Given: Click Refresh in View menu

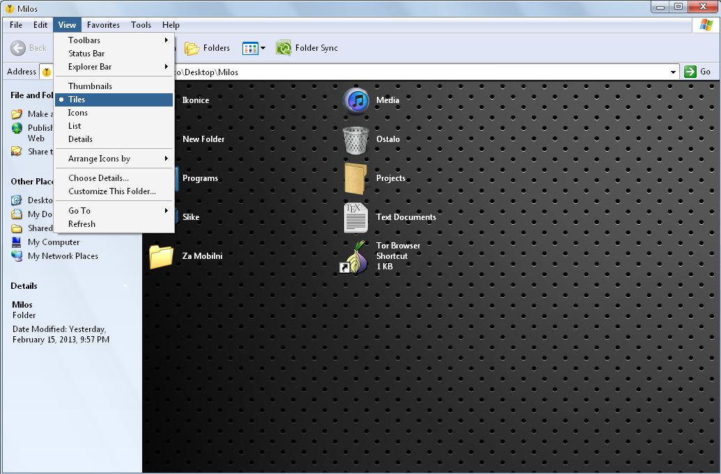Looking at the screenshot, I should [x=114, y=224].
